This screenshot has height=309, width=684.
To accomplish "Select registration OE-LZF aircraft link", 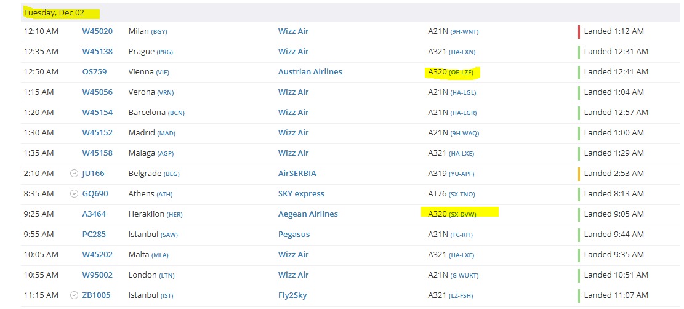I will (x=462, y=73).
